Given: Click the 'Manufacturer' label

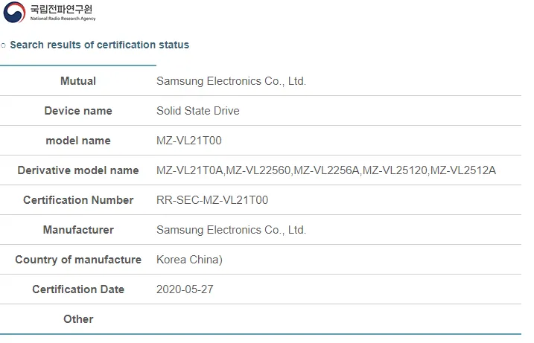Looking at the screenshot, I should tap(78, 230).
